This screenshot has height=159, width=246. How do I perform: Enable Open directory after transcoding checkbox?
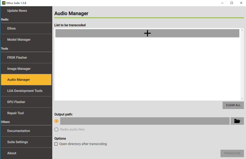[56, 144]
